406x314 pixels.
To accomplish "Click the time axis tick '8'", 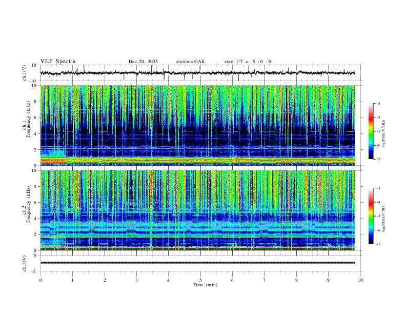I will (x=296, y=280).
